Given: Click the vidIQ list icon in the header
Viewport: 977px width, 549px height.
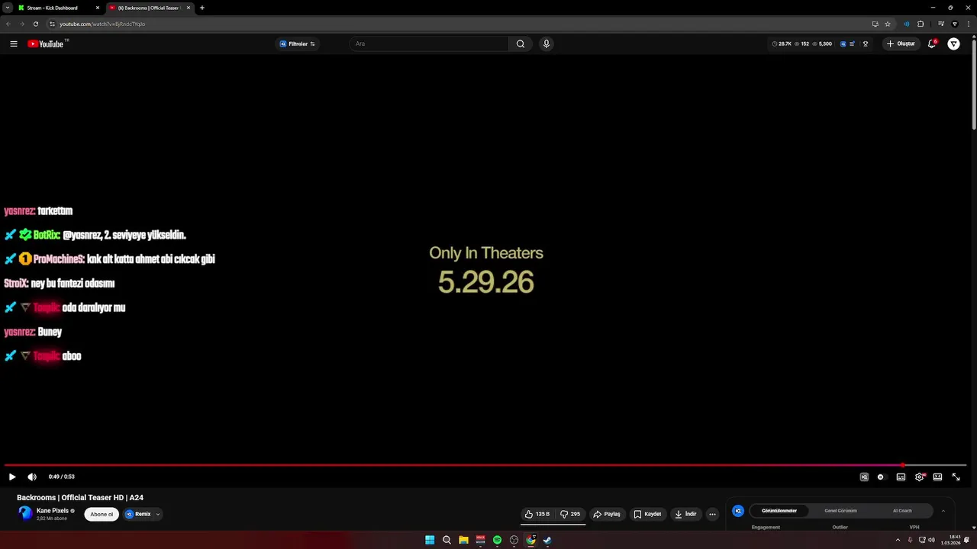Looking at the screenshot, I should [853, 44].
